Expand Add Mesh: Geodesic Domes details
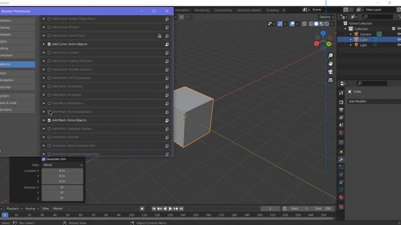Screen dimensions: 401x225 tap(43, 129)
